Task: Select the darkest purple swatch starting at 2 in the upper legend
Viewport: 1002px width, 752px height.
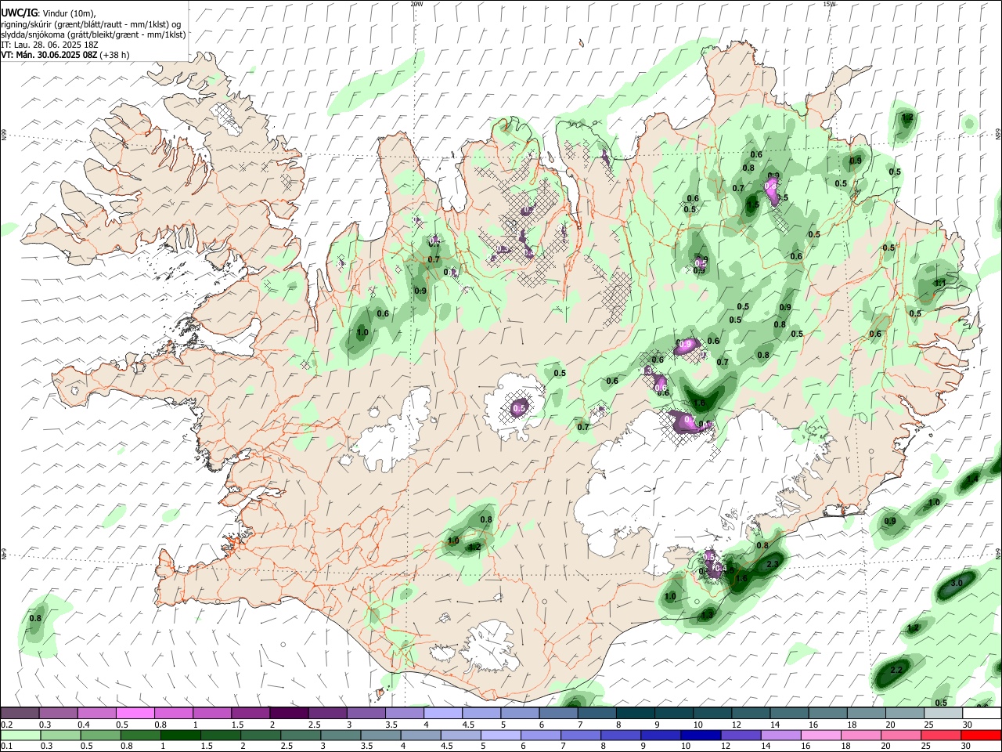Action: point(289,713)
